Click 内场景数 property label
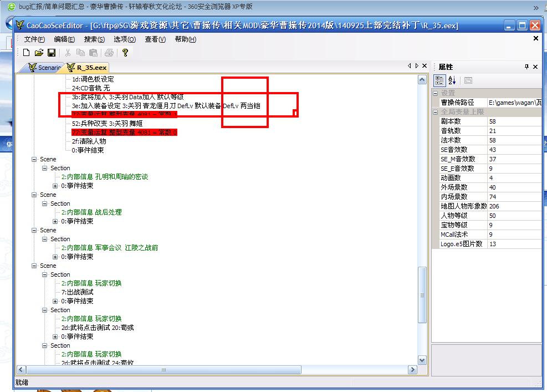 [454, 196]
